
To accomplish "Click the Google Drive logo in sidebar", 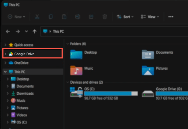I will [11, 54].
